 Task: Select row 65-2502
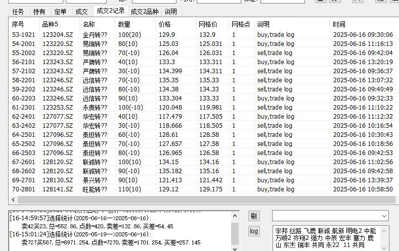coord(204,144)
